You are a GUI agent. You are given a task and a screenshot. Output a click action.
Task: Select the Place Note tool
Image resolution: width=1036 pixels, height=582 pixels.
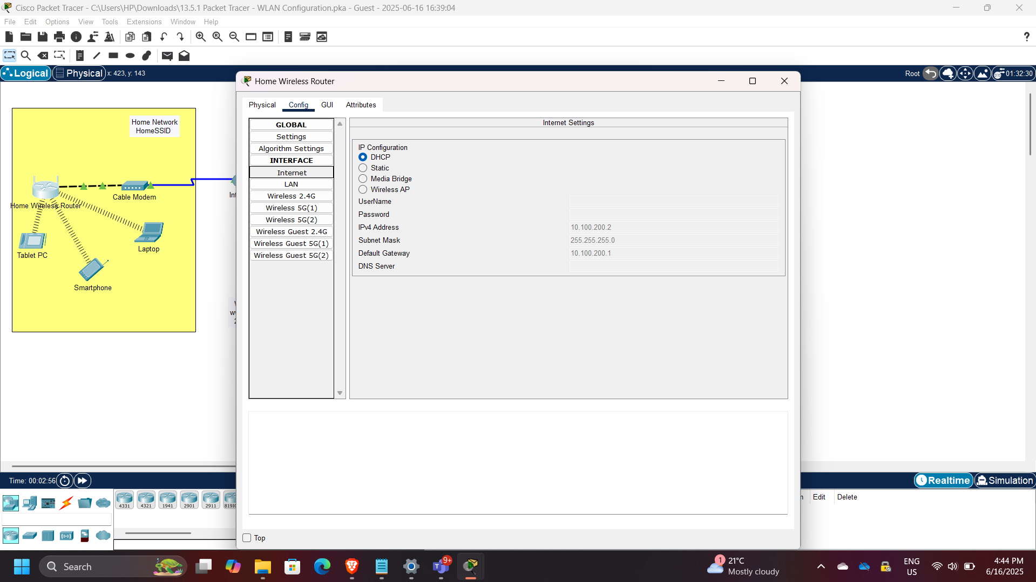tap(80, 56)
